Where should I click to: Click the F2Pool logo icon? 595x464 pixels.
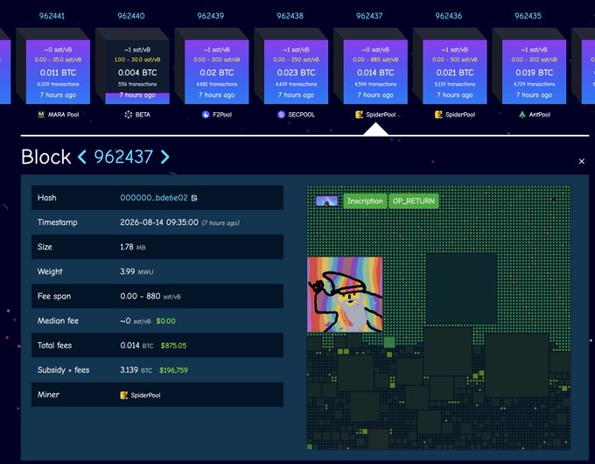coord(206,115)
